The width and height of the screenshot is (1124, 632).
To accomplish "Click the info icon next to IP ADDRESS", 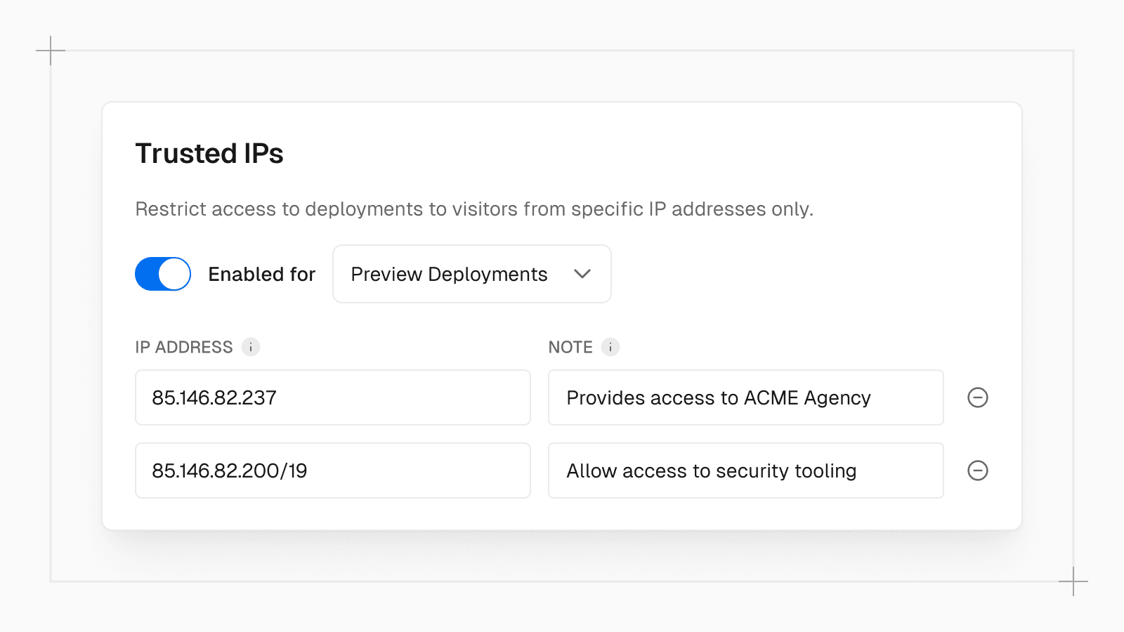I will coord(251,347).
